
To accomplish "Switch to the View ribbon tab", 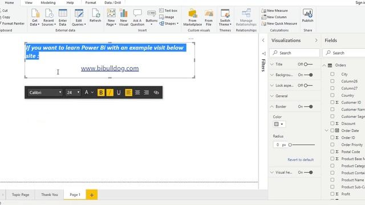I will (x=29, y=2).
